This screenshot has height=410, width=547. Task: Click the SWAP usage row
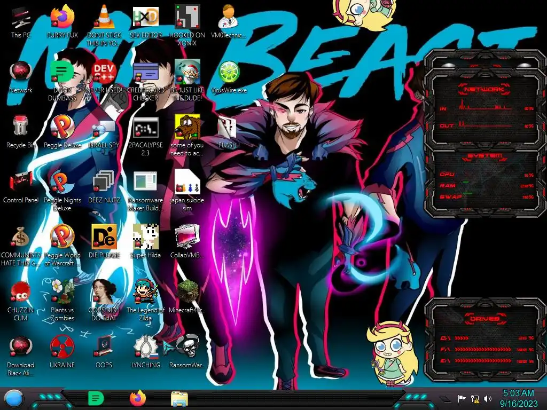tap(487, 196)
